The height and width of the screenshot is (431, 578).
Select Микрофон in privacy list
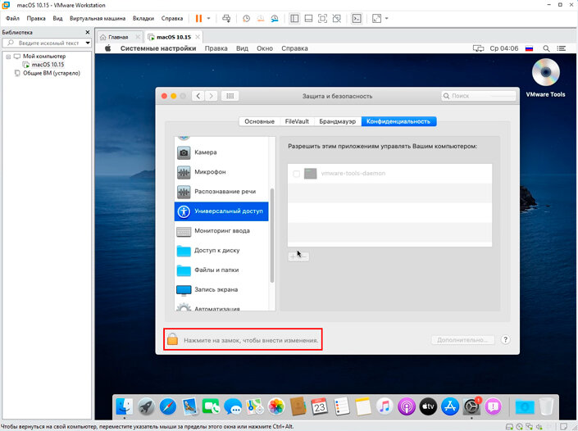[221, 172]
